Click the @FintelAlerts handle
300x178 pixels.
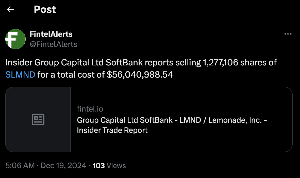pyautogui.click(x=54, y=44)
